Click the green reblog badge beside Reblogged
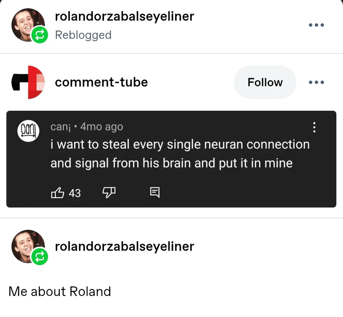343x317 pixels. pos(40,35)
